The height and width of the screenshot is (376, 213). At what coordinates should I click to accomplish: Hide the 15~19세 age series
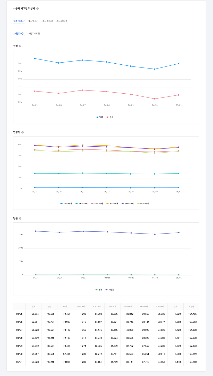click(x=66, y=204)
